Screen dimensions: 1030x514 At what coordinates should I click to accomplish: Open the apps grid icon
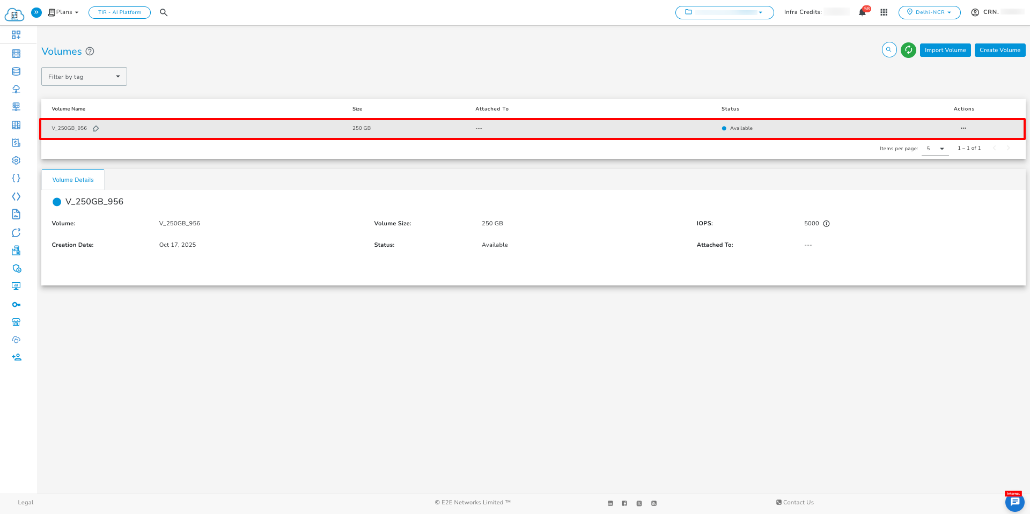coord(884,12)
